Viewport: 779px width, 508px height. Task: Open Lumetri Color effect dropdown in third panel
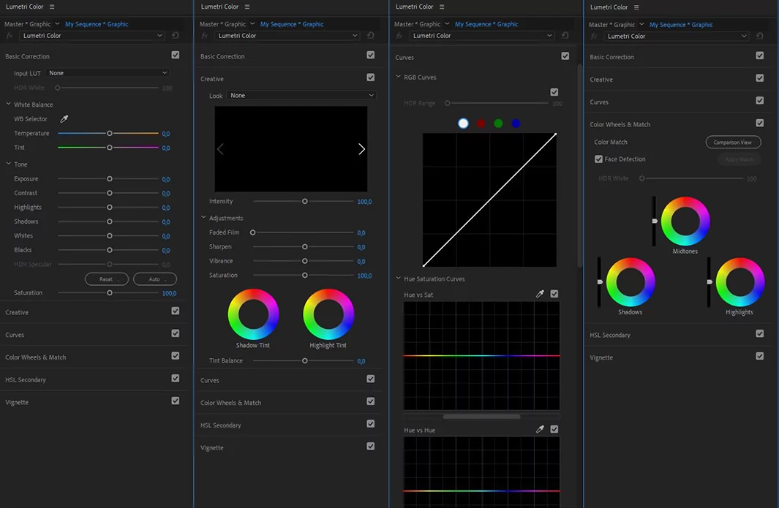[x=481, y=36]
